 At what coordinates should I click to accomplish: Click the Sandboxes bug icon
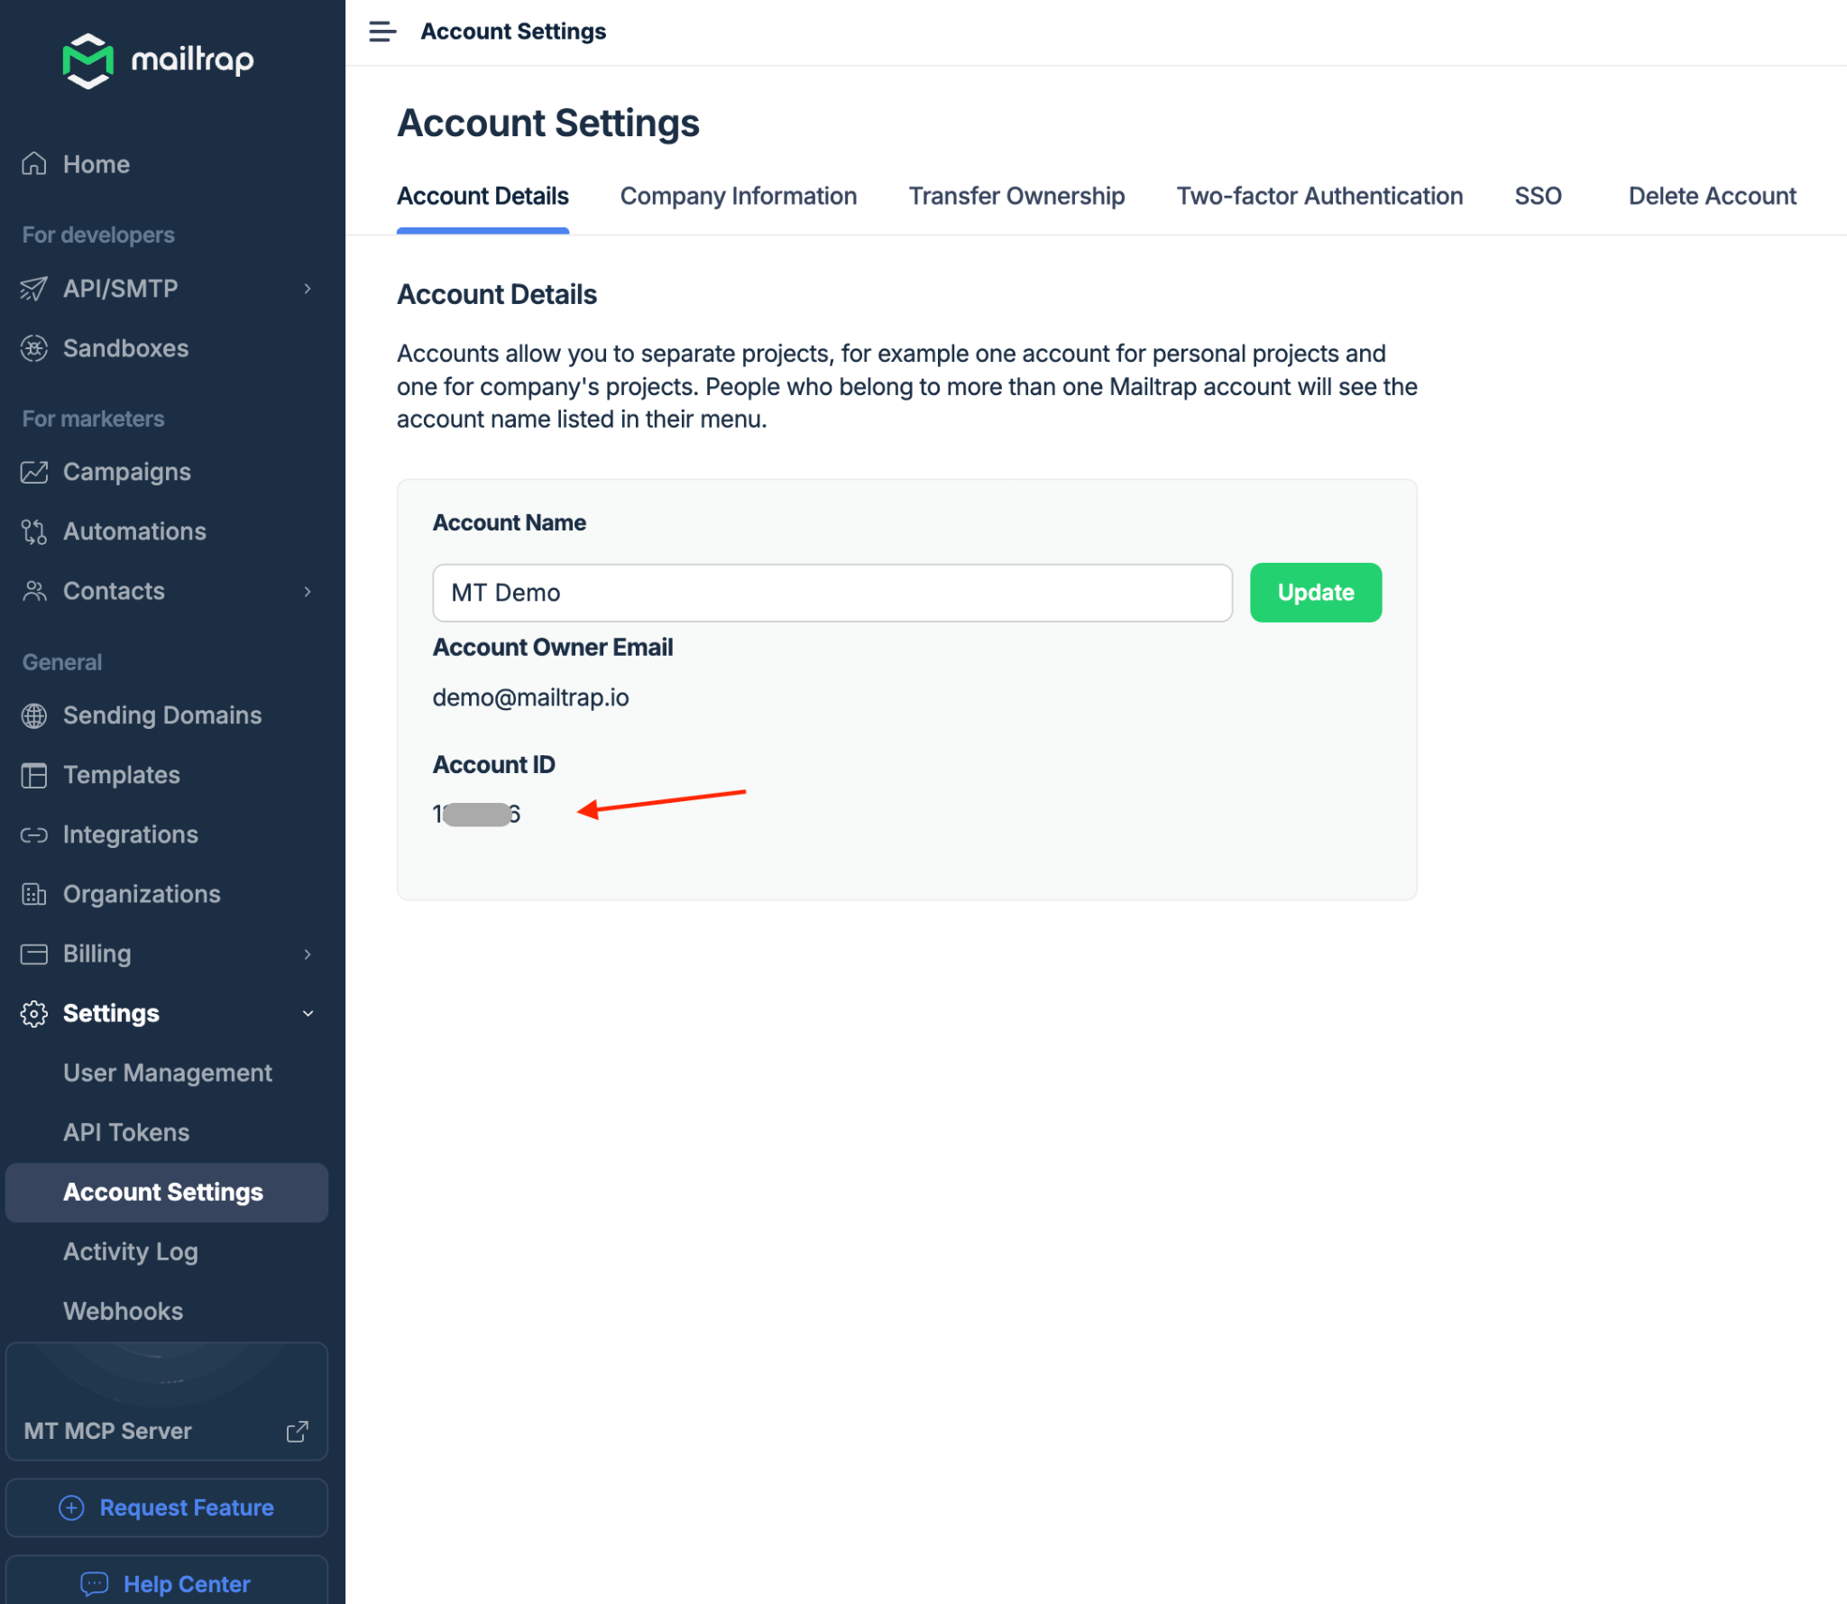tap(34, 348)
